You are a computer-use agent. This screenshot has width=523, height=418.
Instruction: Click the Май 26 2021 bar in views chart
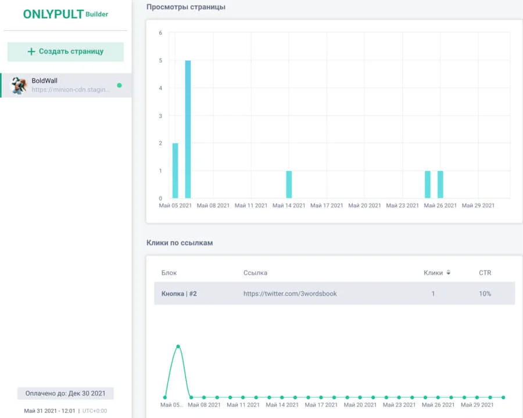(440, 184)
